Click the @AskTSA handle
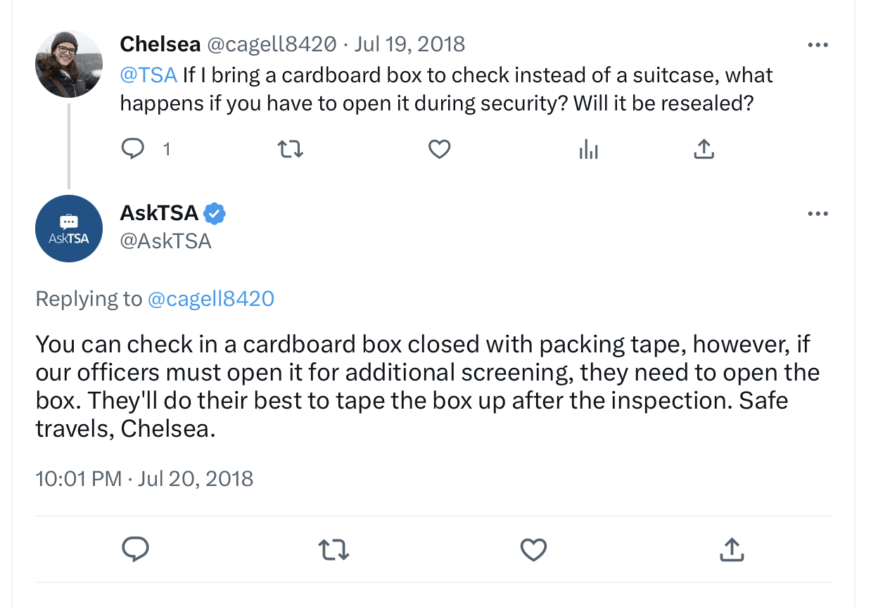 tap(166, 241)
